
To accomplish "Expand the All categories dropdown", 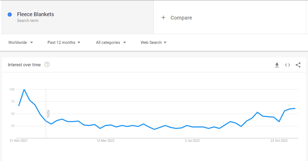I will (111, 42).
